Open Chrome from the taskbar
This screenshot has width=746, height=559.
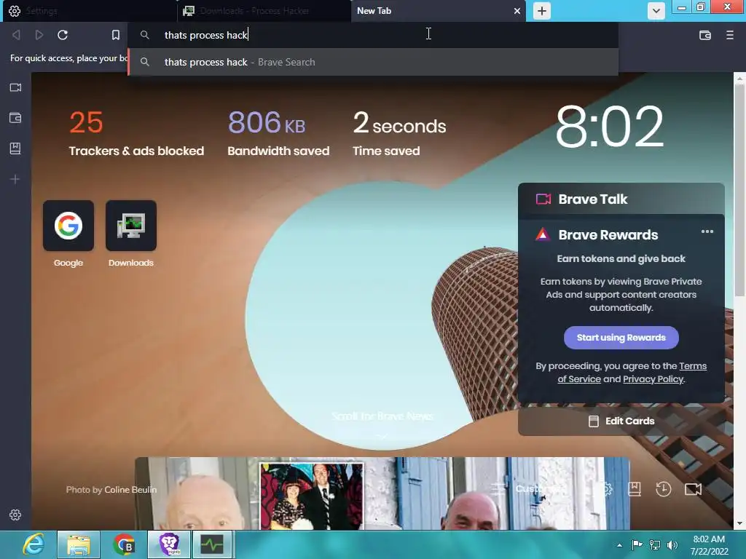pyautogui.click(x=124, y=544)
